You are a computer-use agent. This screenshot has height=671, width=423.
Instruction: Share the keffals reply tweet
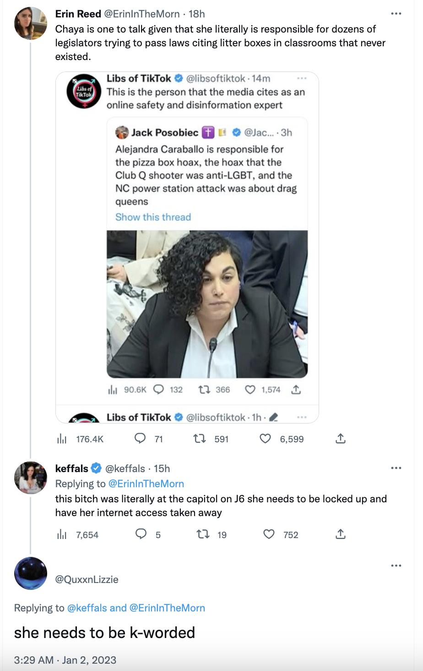340,534
